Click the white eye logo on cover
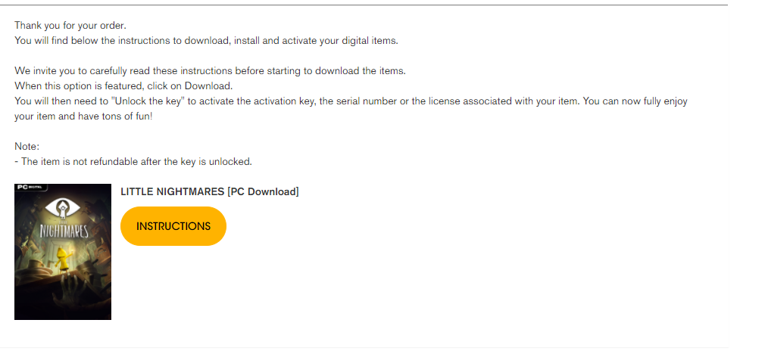 tap(62, 210)
